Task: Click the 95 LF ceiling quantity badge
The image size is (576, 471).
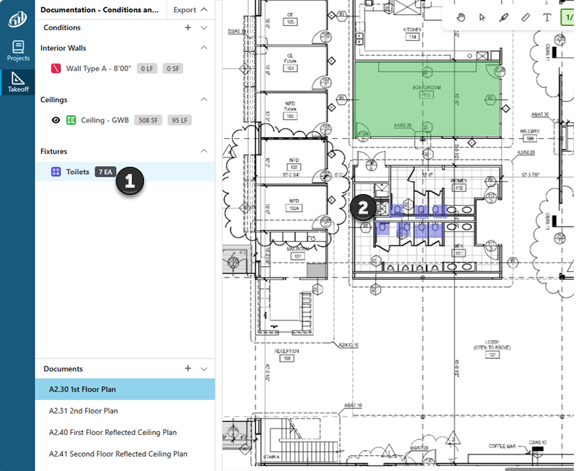Action: 179,120
